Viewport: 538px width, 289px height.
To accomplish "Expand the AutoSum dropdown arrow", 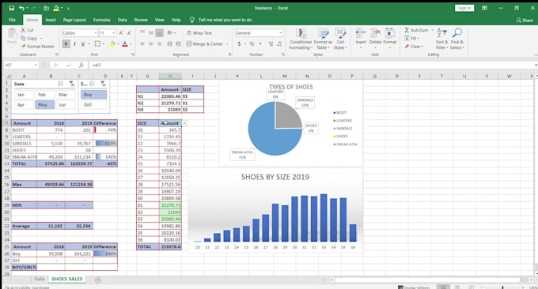I will pos(432,30).
